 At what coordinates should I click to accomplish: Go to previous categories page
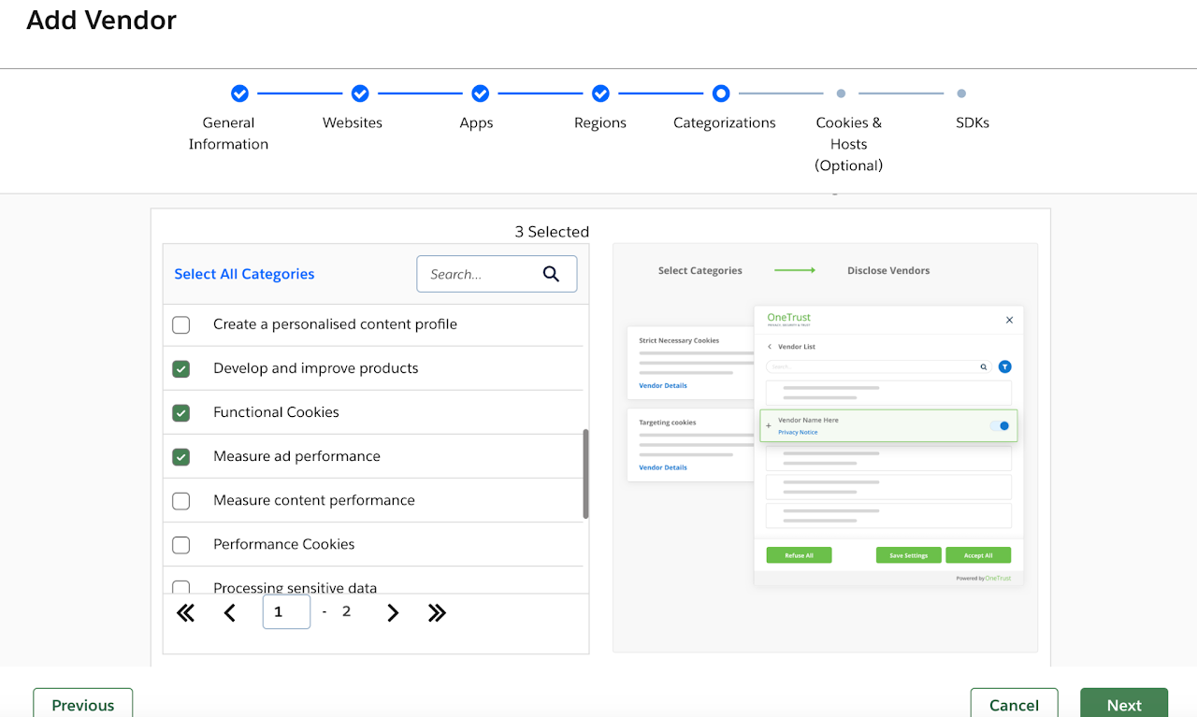pyautogui.click(x=230, y=613)
